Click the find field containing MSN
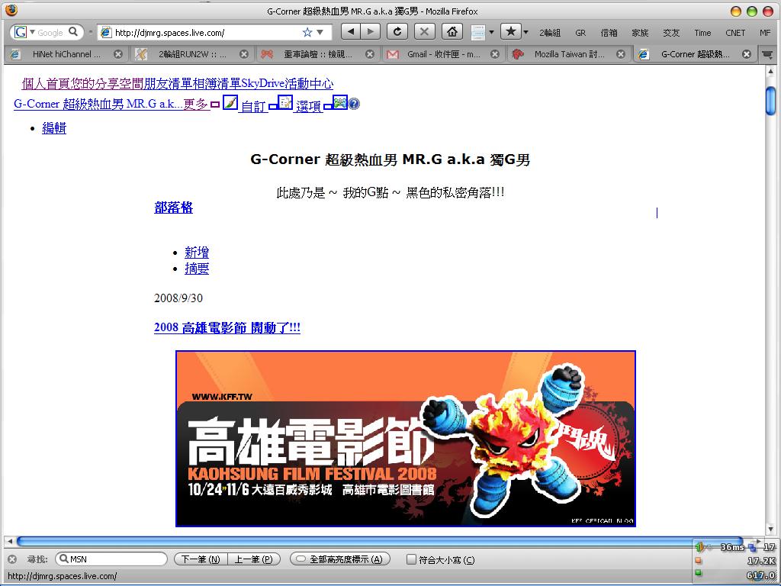This screenshot has width=781, height=586. tap(111, 559)
